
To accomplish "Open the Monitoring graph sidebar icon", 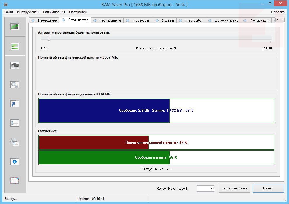I will pyautogui.click(x=15, y=27).
